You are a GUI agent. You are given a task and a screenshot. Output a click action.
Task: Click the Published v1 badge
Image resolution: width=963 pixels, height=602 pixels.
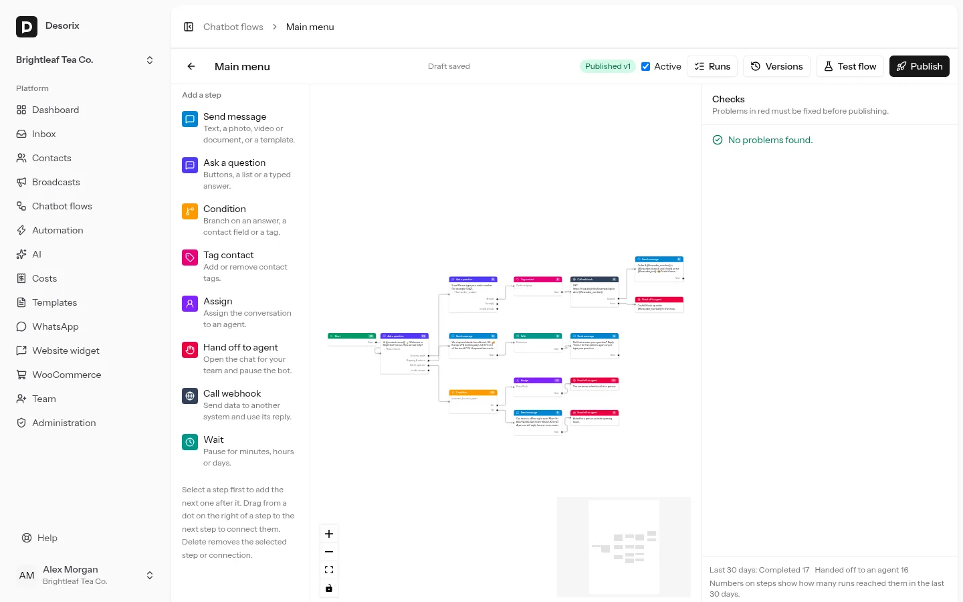tap(608, 66)
